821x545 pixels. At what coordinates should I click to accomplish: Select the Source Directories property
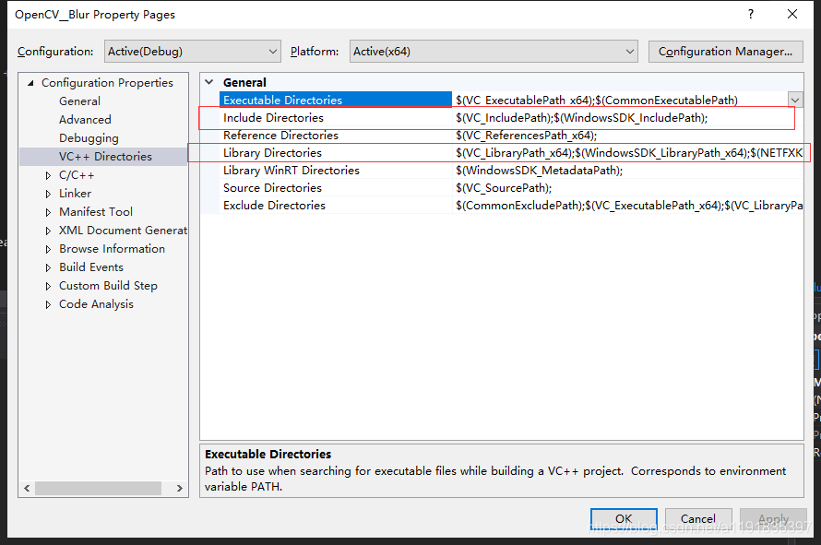coord(272,187)
